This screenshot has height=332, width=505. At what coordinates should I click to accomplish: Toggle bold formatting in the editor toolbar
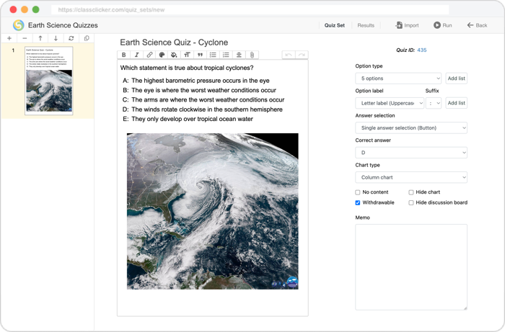coord(123,55)
